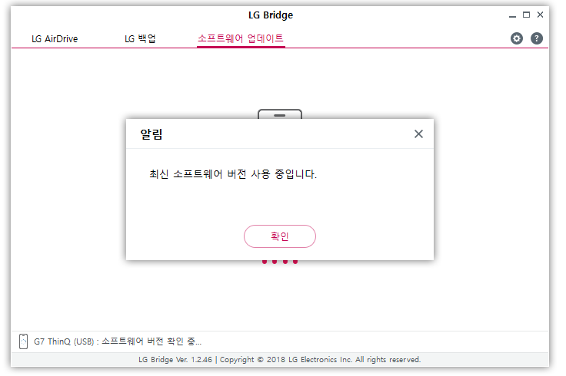
Task: Confirm the notice with 확인 button
Action: (x=280, y=236)
